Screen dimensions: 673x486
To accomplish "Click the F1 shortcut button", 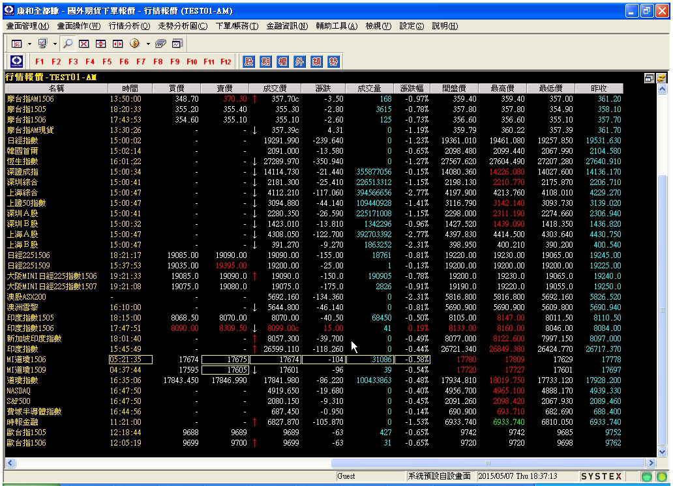I will pyautogui.click(x=40, y=61).
